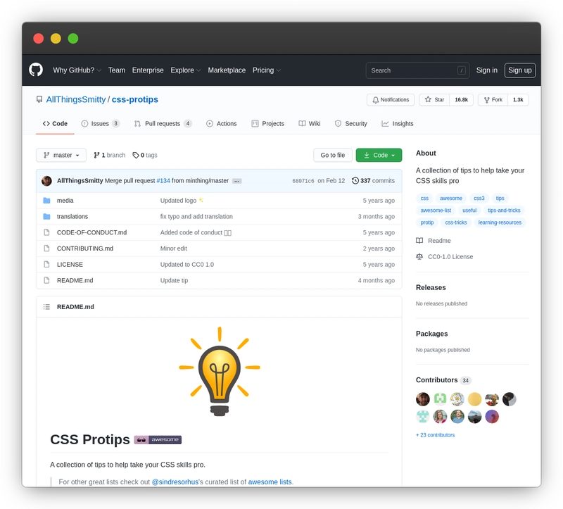
Task: Click the Sign up button
Action: tap(520, 70)
